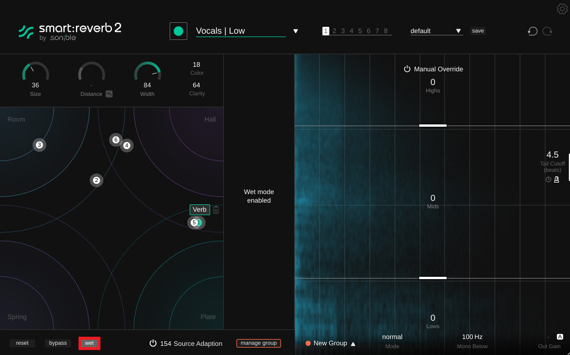Viewport: 570px width, 355px height.
Task: Click the Hall corner label
Action: [x=210, y=119]
